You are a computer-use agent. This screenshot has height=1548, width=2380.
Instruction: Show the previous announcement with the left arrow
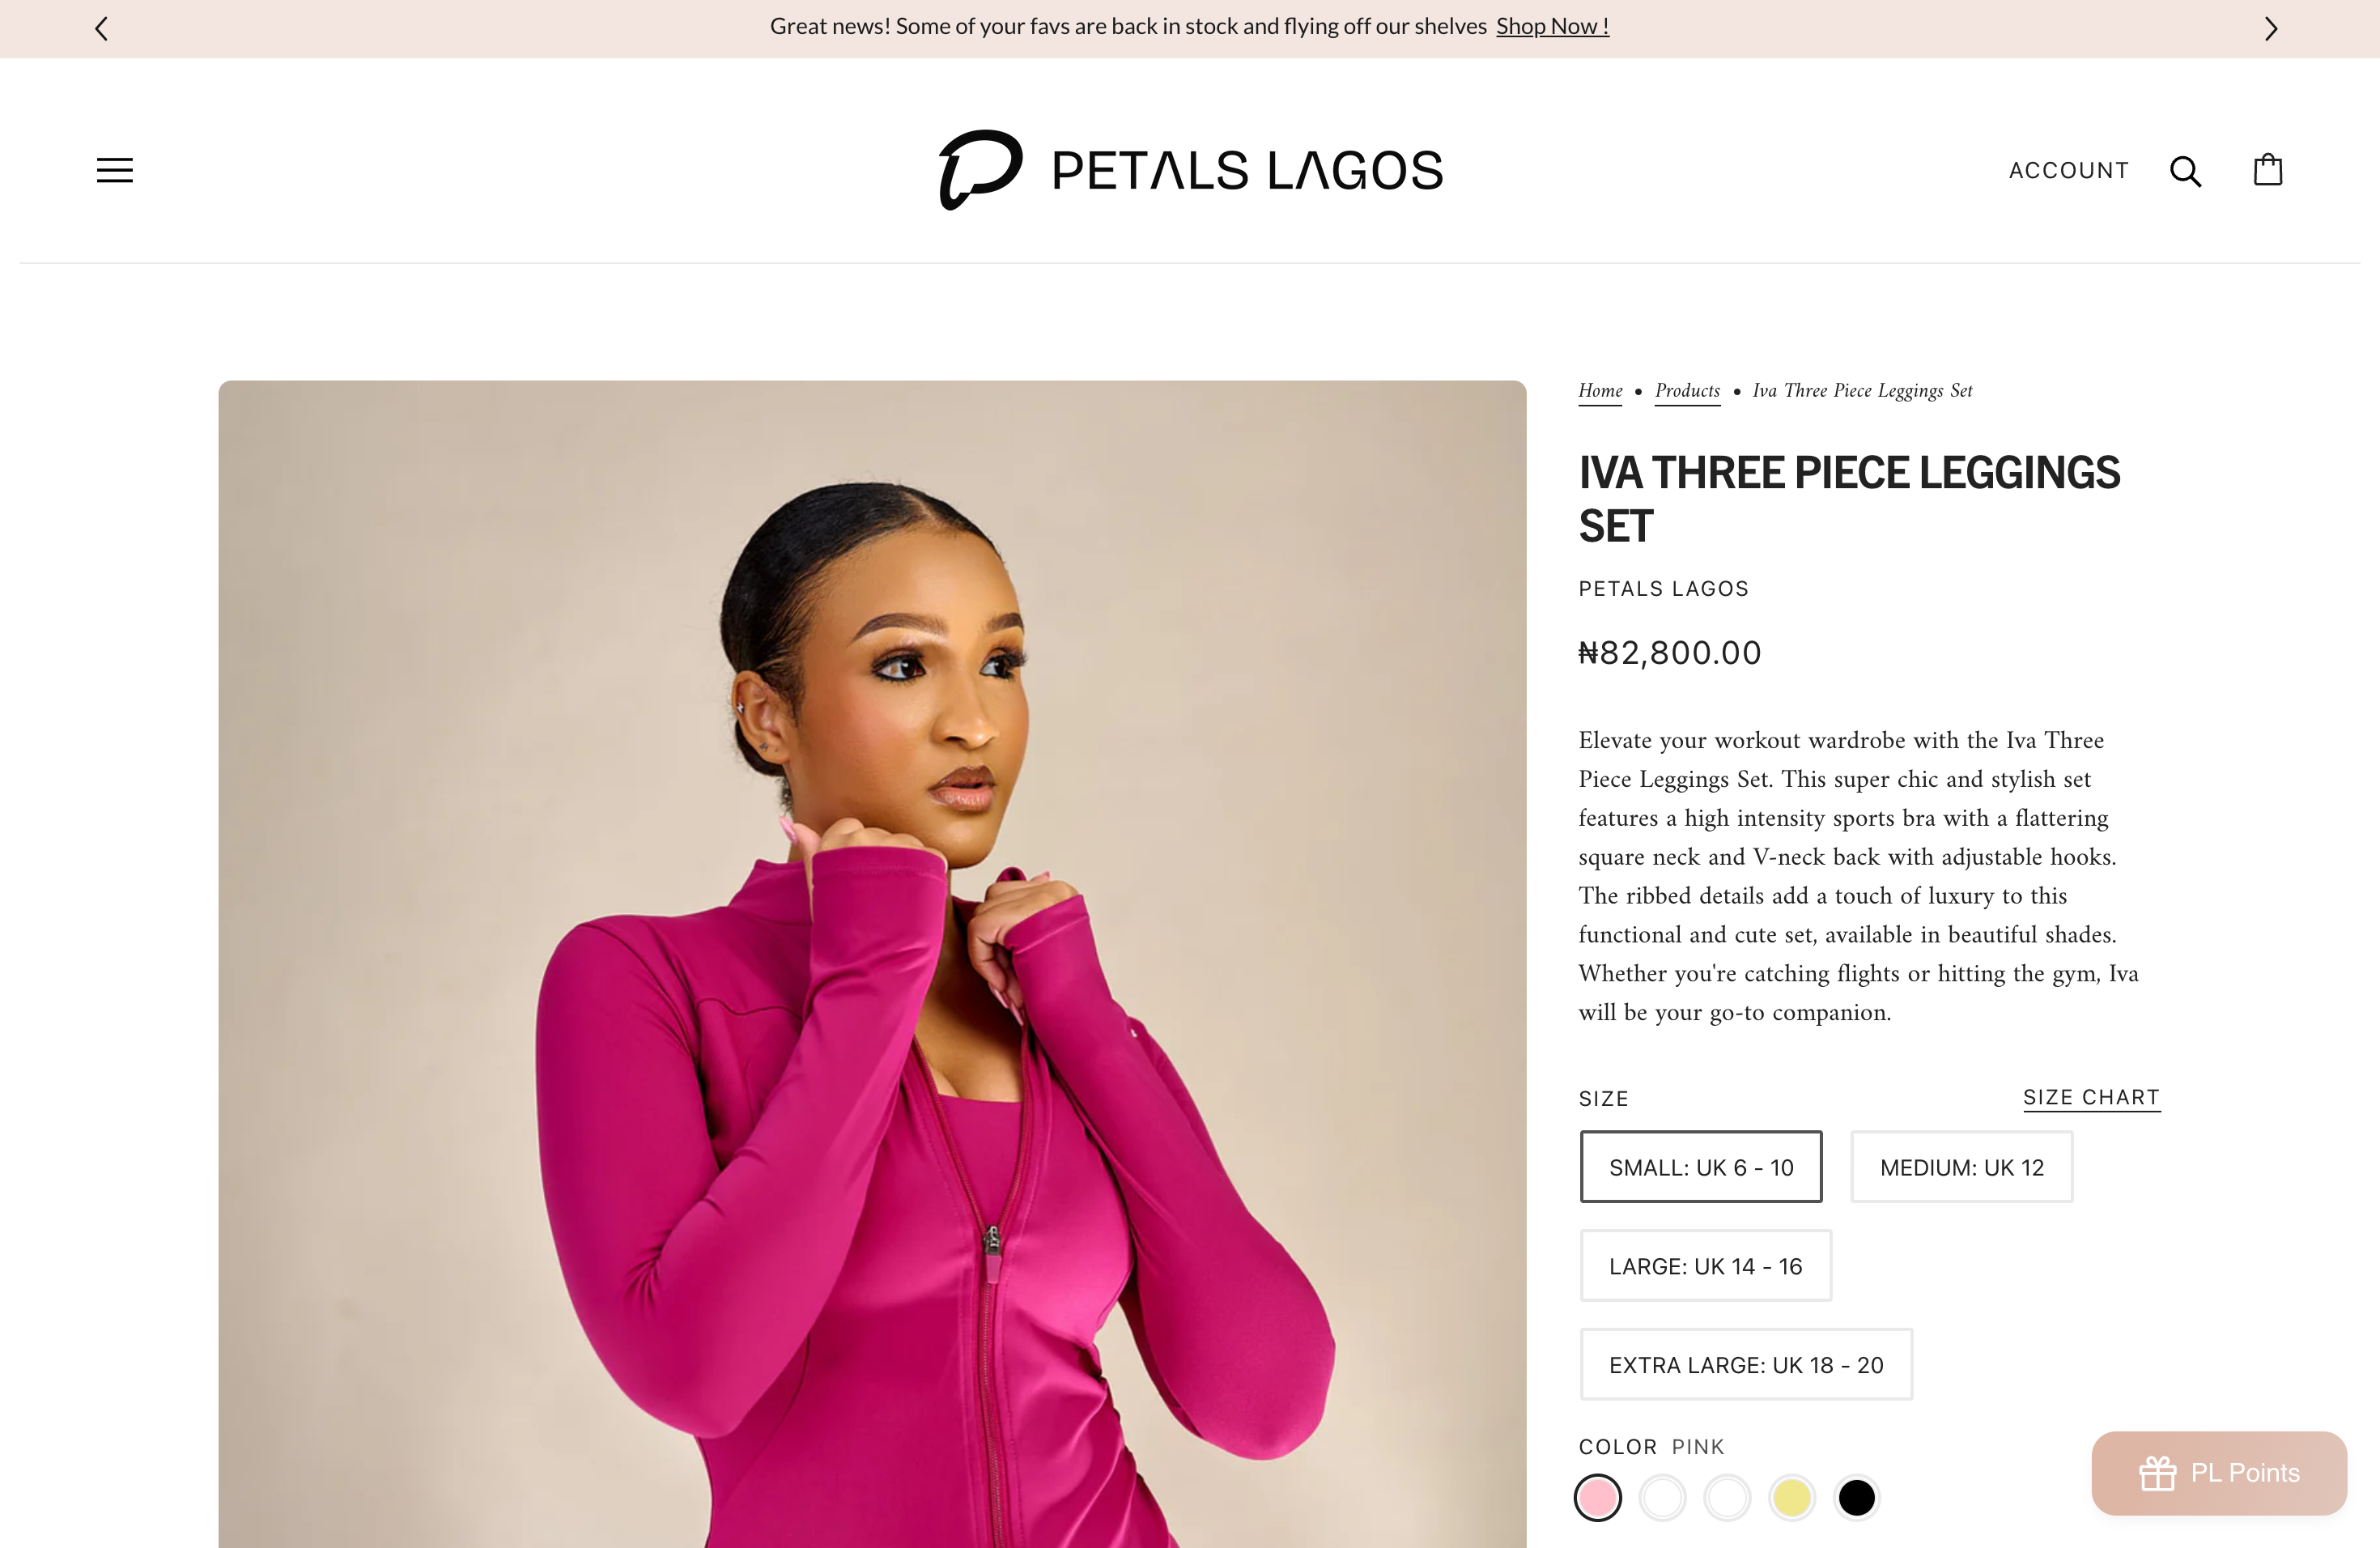(101, 28)
